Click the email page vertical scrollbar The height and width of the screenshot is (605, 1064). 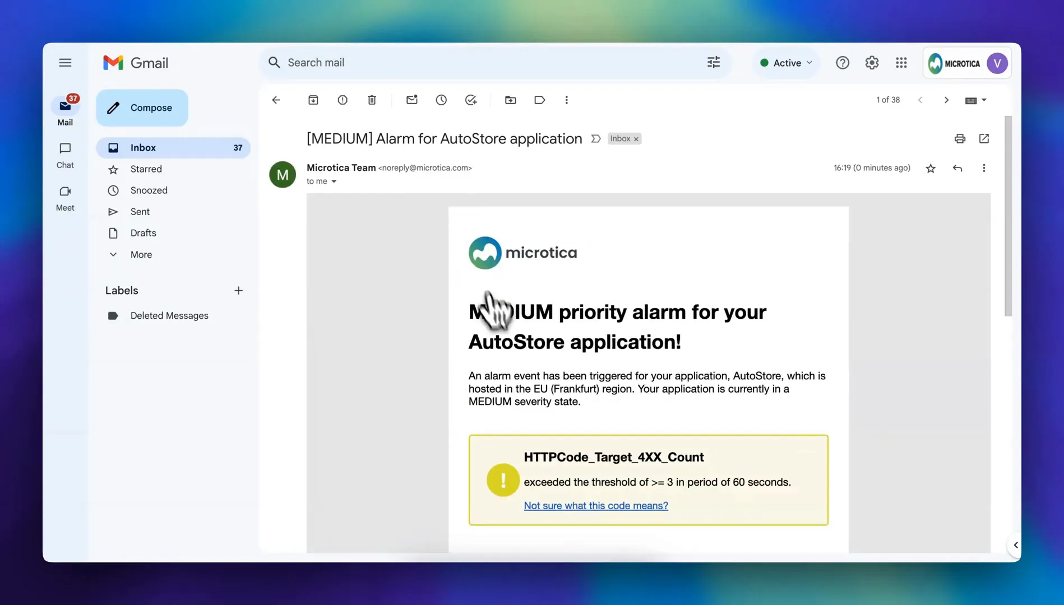click(x=1008, y=216)
